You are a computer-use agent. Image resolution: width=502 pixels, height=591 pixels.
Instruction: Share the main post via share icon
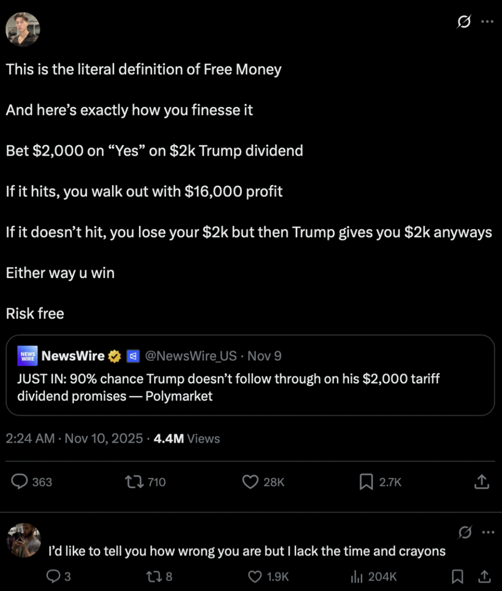coord(481,481)
